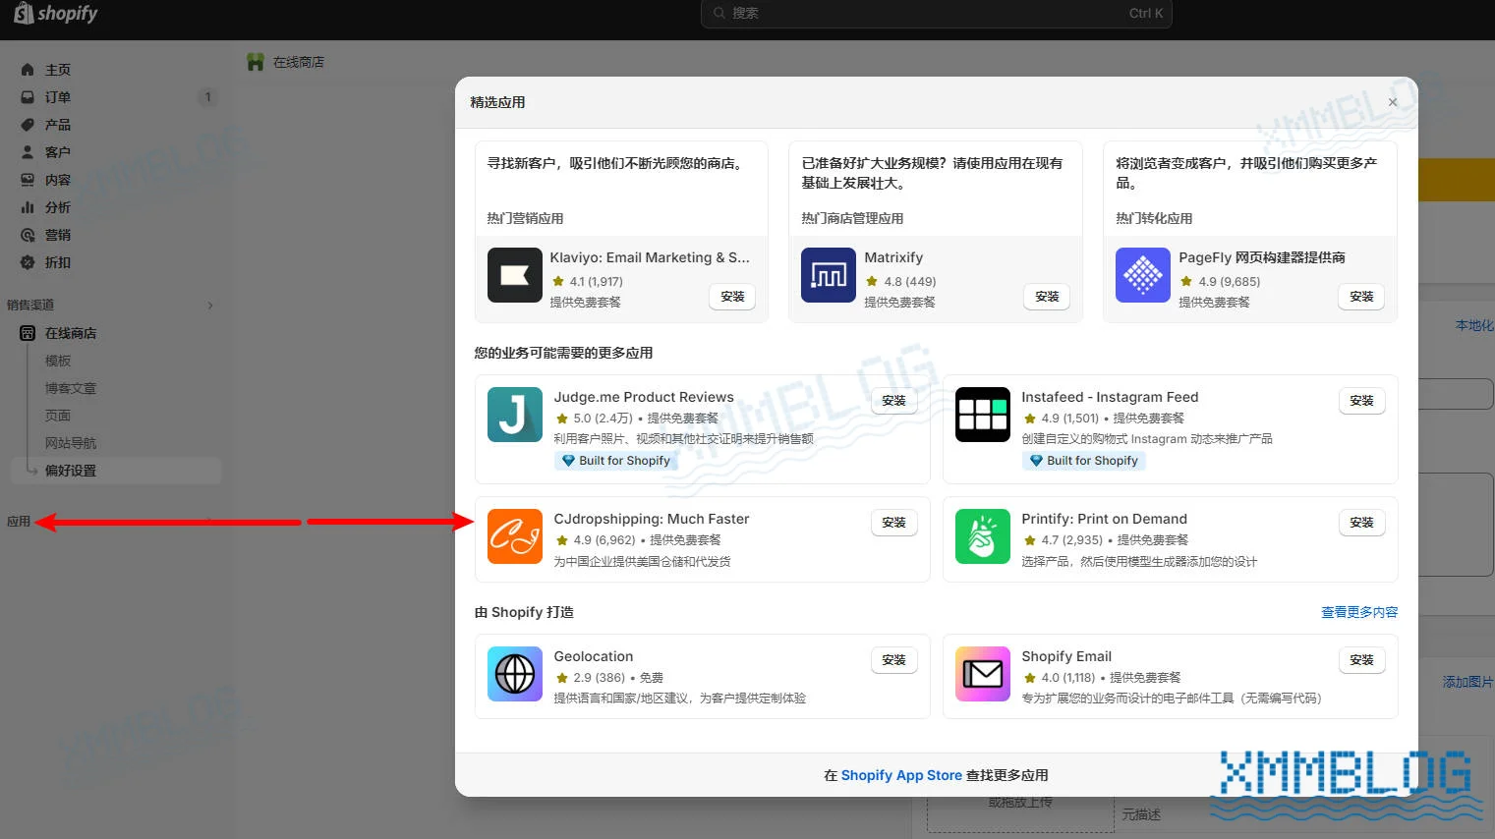Click Instafeed's Built for Shopify badge

[1084, 461]
